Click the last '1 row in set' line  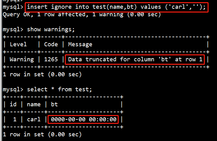(42, 134)
